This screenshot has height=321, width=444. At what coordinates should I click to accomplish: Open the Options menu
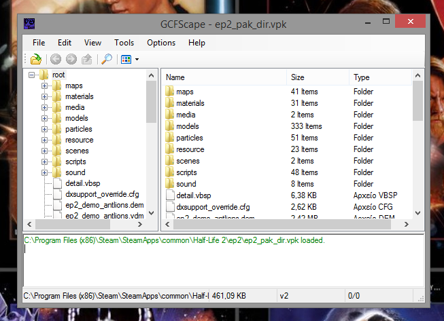[x=161, y=43]
